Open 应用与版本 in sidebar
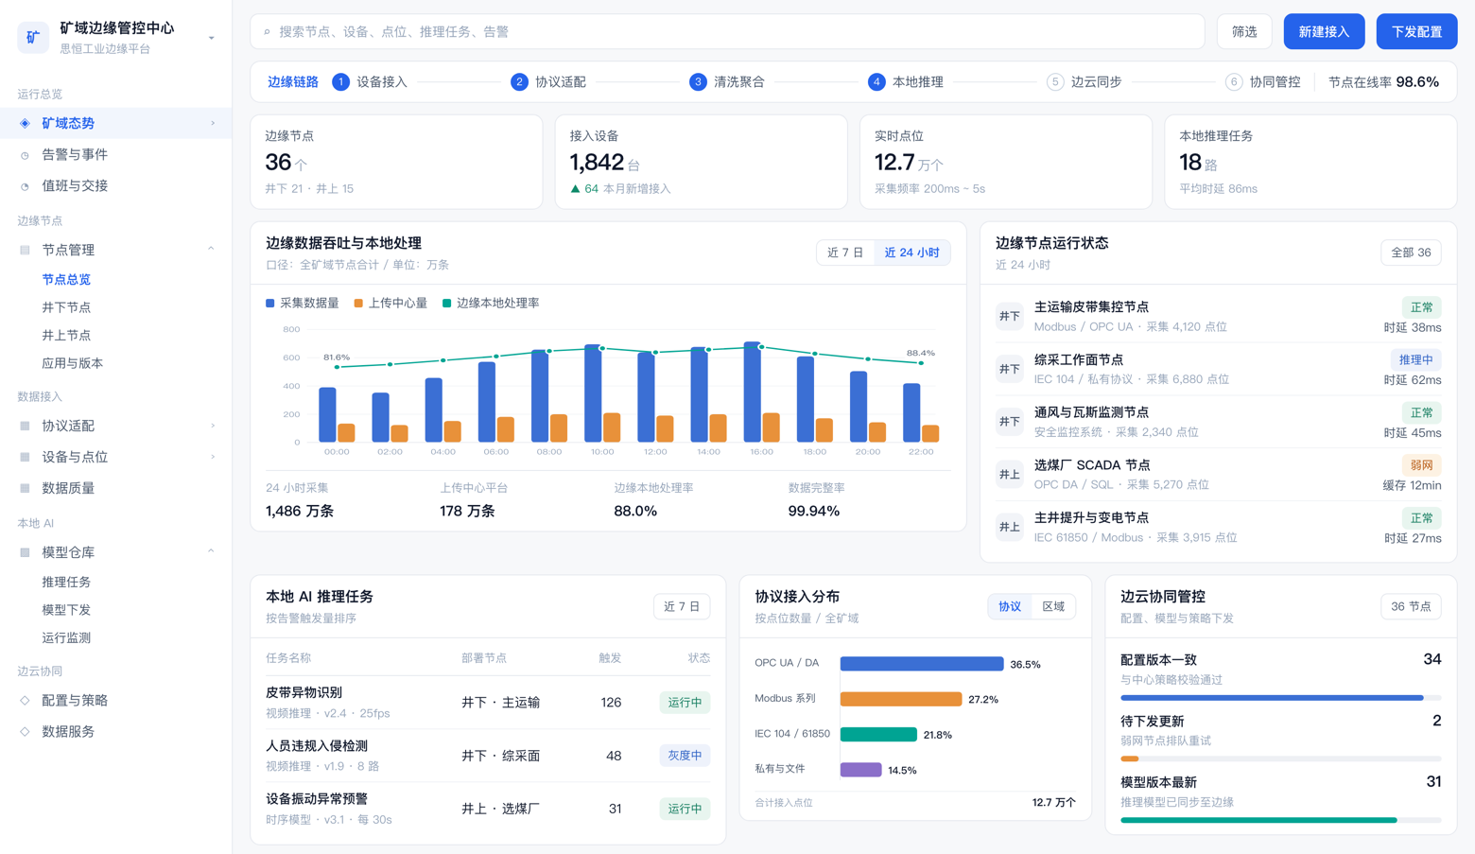The width and height of the screenshot is (1475, 854). (73, 363)
